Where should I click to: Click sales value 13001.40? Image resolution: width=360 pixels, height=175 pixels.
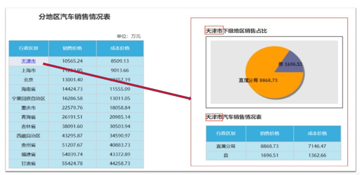coord(72,80)
